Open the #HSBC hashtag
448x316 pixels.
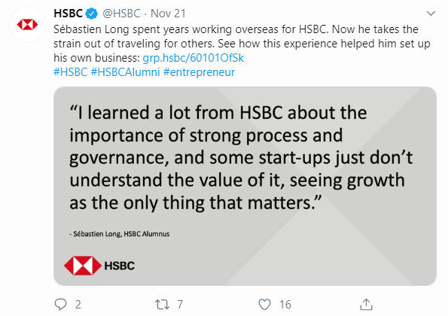[x=70, y=72]
